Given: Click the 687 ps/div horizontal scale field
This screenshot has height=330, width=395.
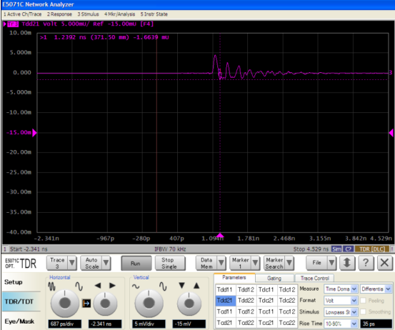Looking at the screenshot, I should (65, 324).
